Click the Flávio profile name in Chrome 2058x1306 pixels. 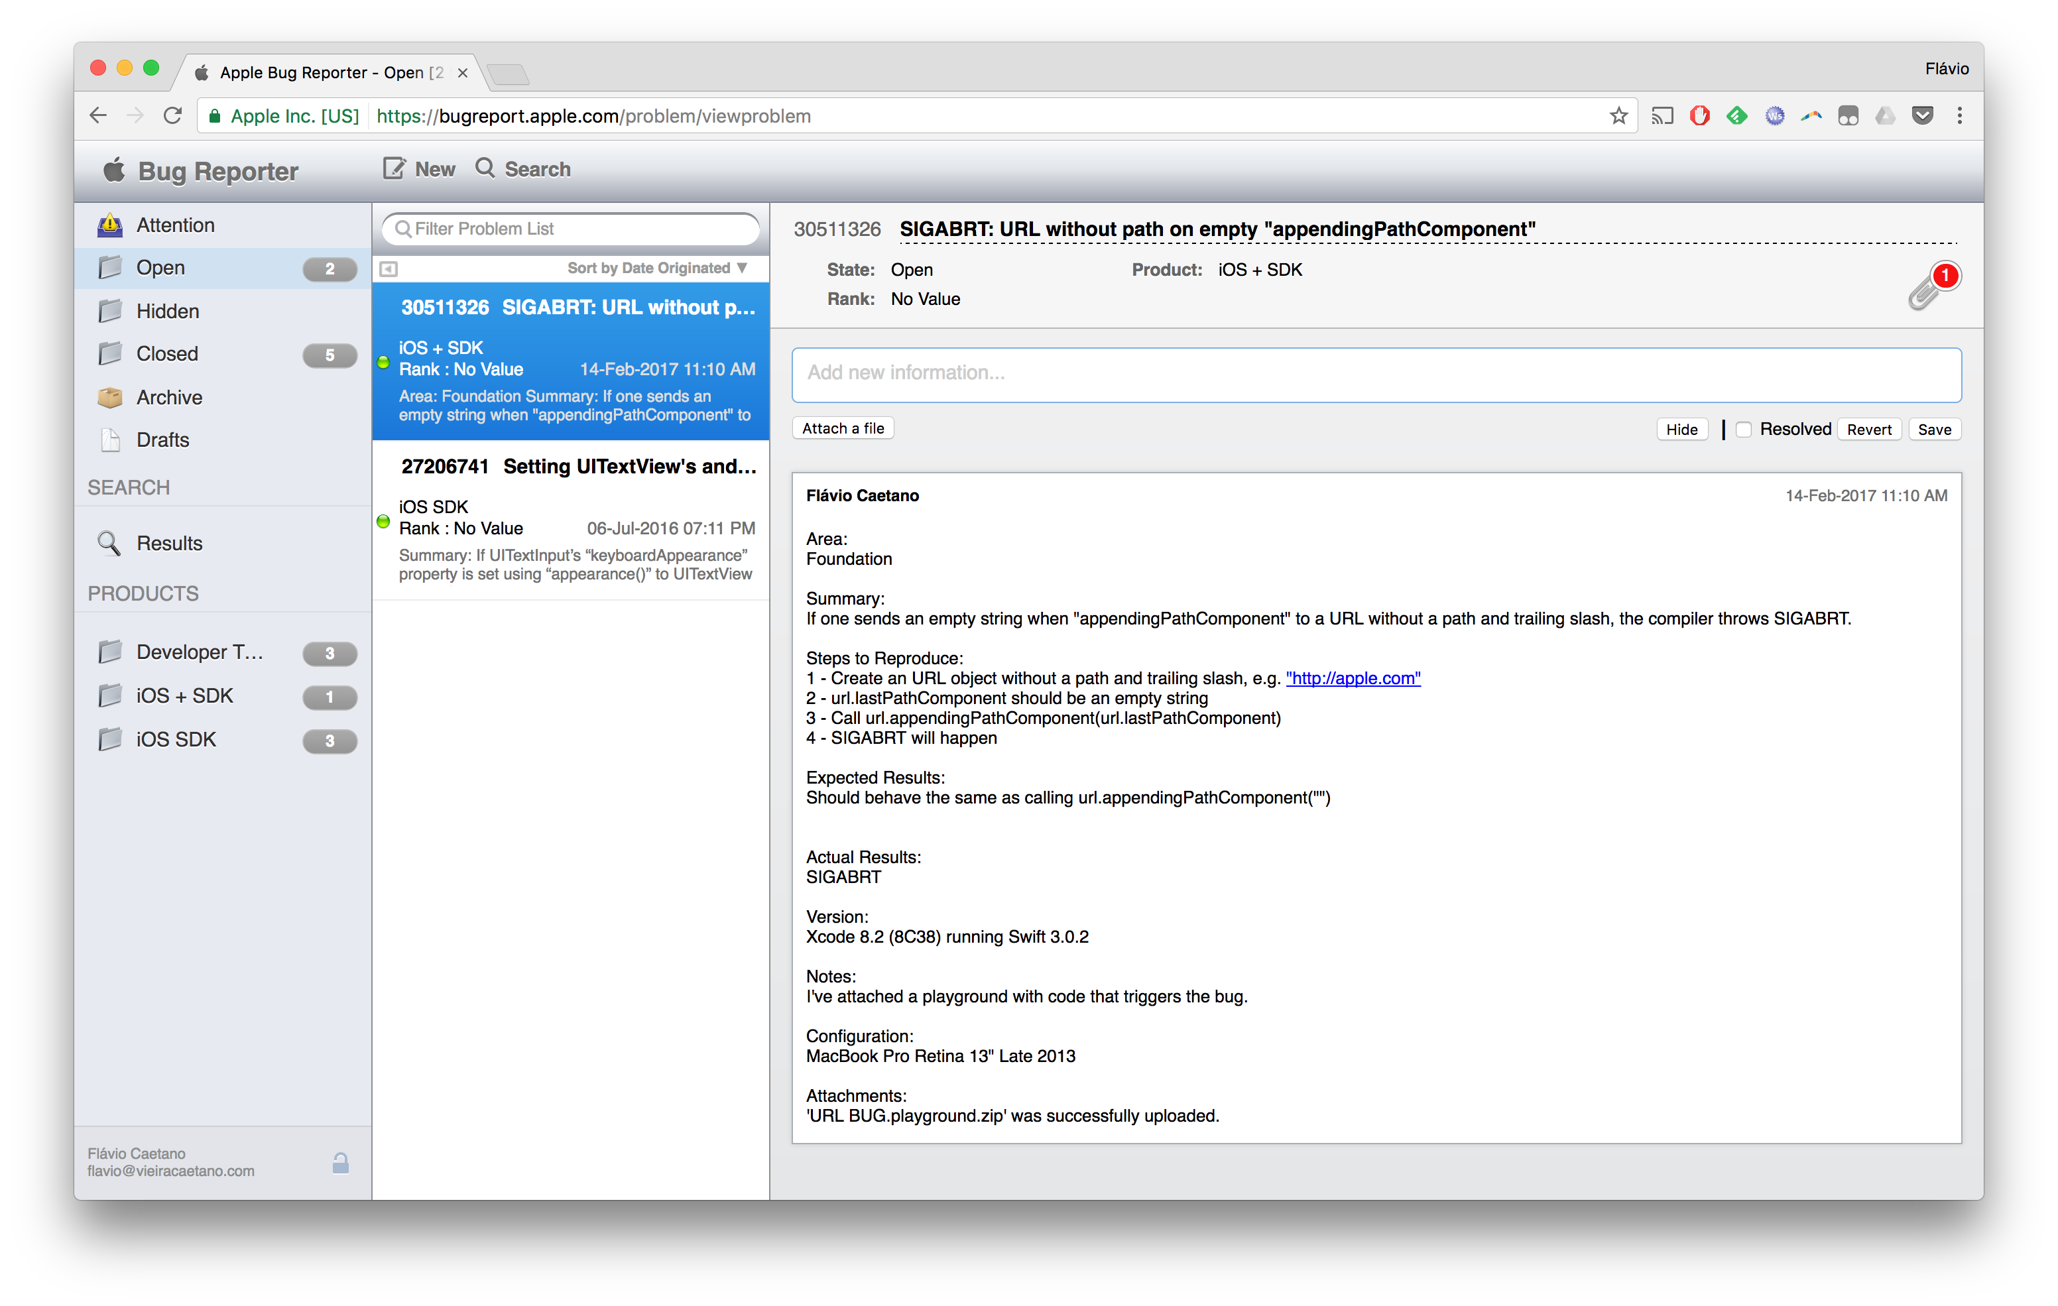[1946, 68]
